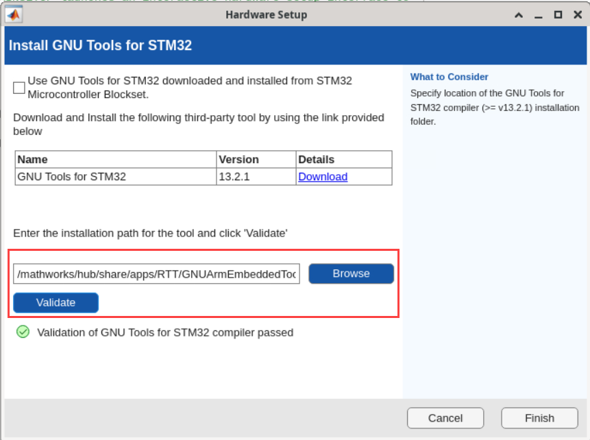Click the maximize window icon
590x440 pixels.
point(558,14)
